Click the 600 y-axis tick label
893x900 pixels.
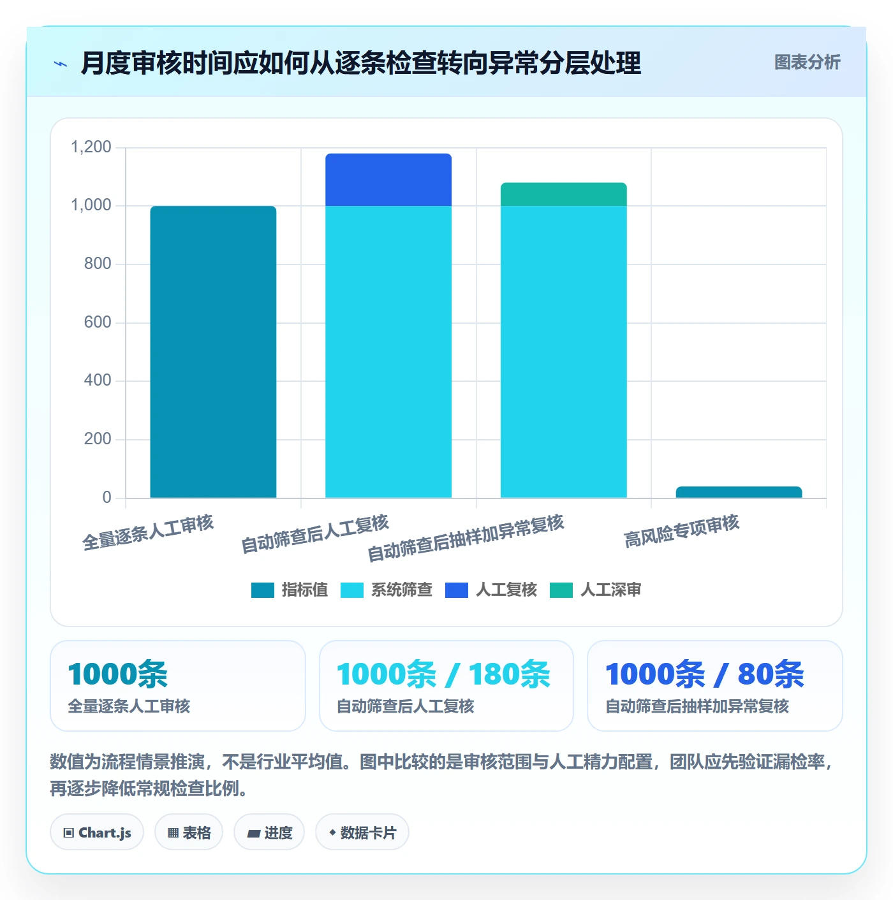point(98,322)
